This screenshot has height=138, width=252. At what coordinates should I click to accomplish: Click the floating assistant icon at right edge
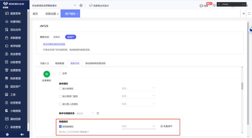(250, 30)
